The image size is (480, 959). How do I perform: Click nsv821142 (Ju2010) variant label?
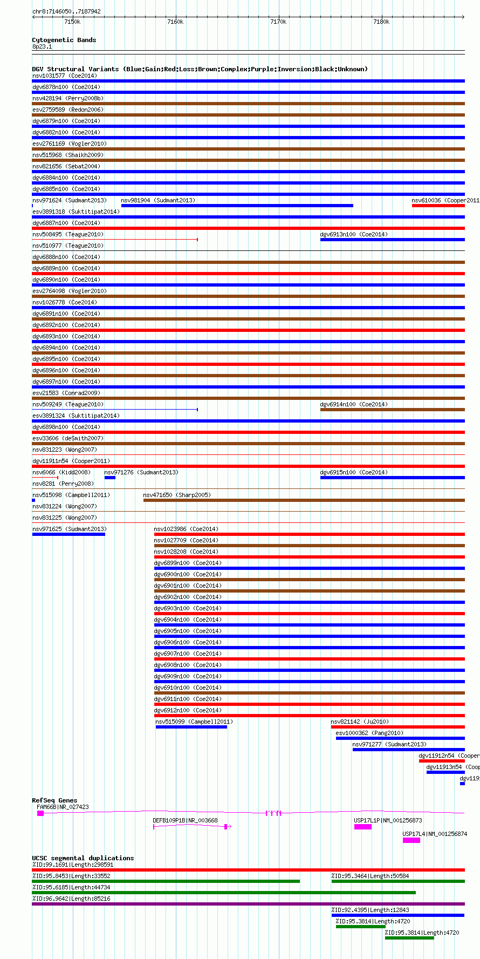360,722
